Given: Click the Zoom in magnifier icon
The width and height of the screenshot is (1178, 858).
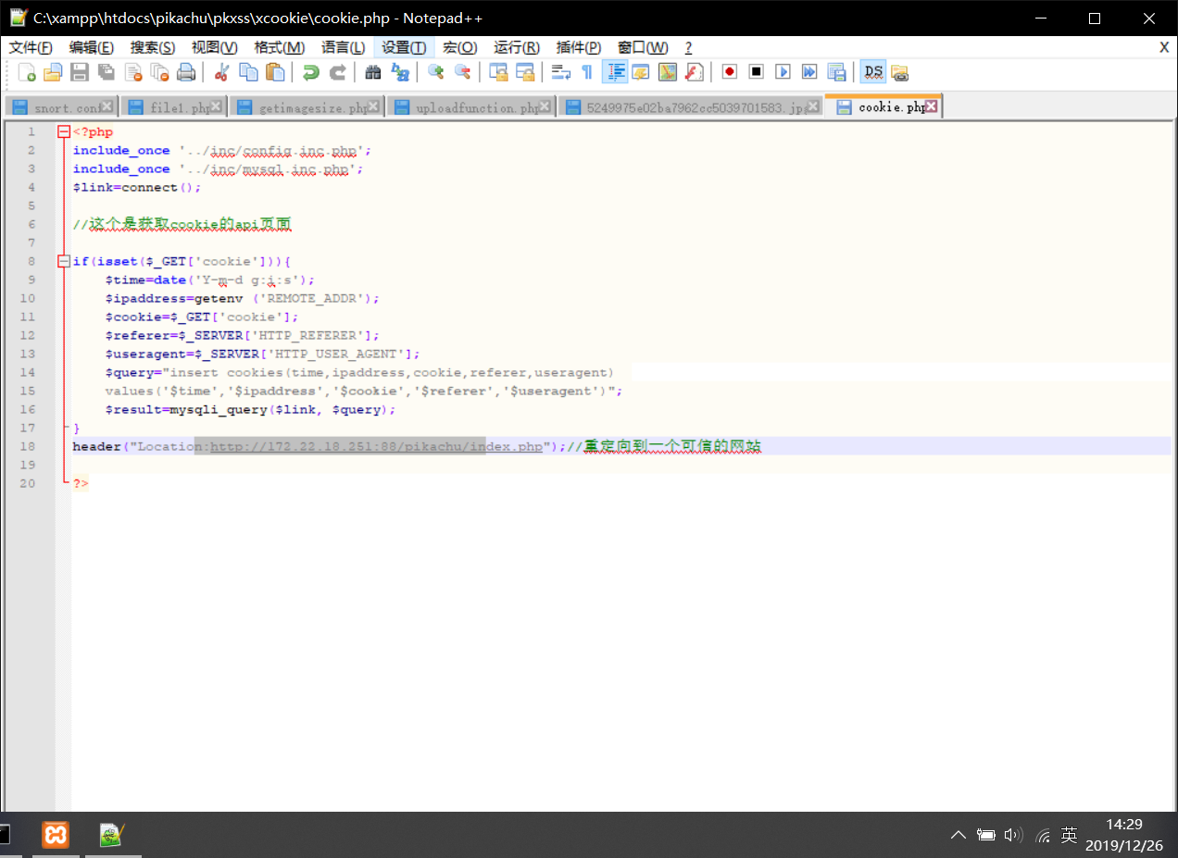Looking at the screenshot, I should click(435, 72).
